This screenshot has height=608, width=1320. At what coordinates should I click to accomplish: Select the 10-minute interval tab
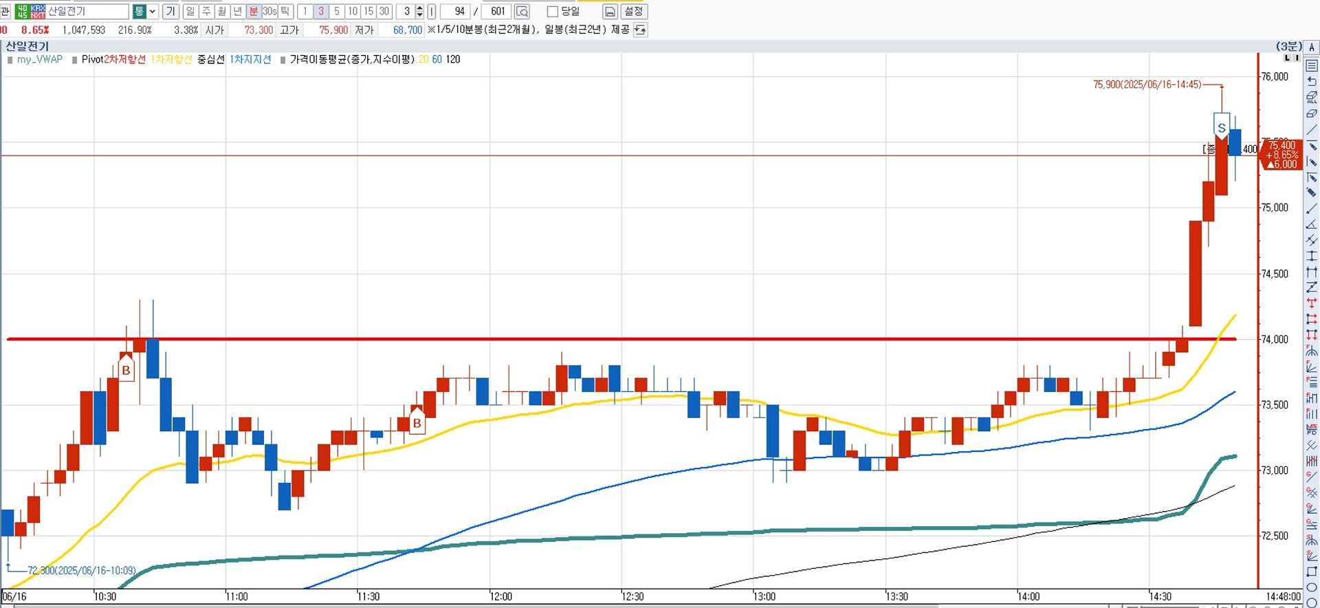tap(353, 12)
